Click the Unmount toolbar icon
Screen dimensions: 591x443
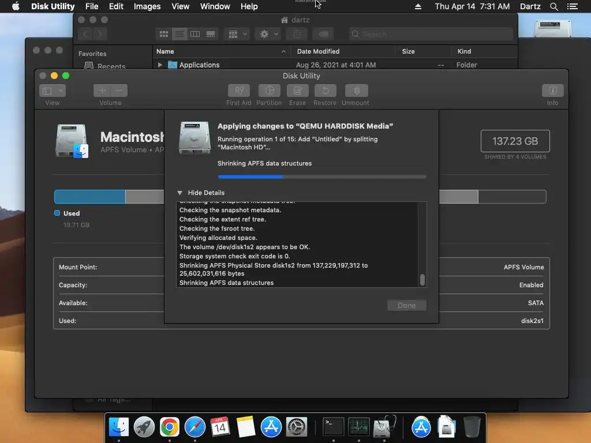click(356, 91)
